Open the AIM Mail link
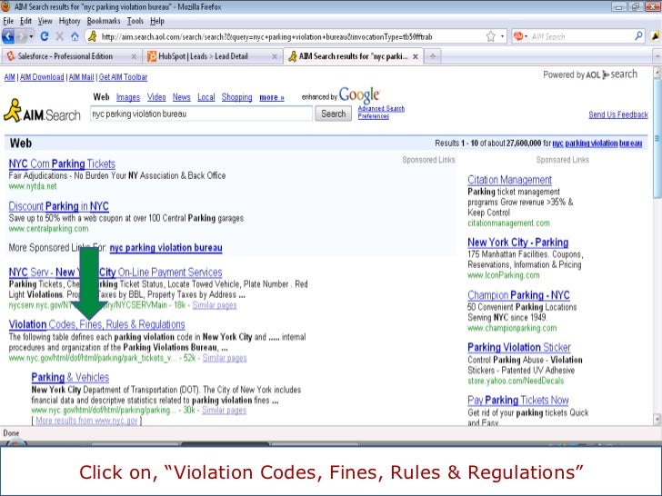662x496 pixels. 81,77
